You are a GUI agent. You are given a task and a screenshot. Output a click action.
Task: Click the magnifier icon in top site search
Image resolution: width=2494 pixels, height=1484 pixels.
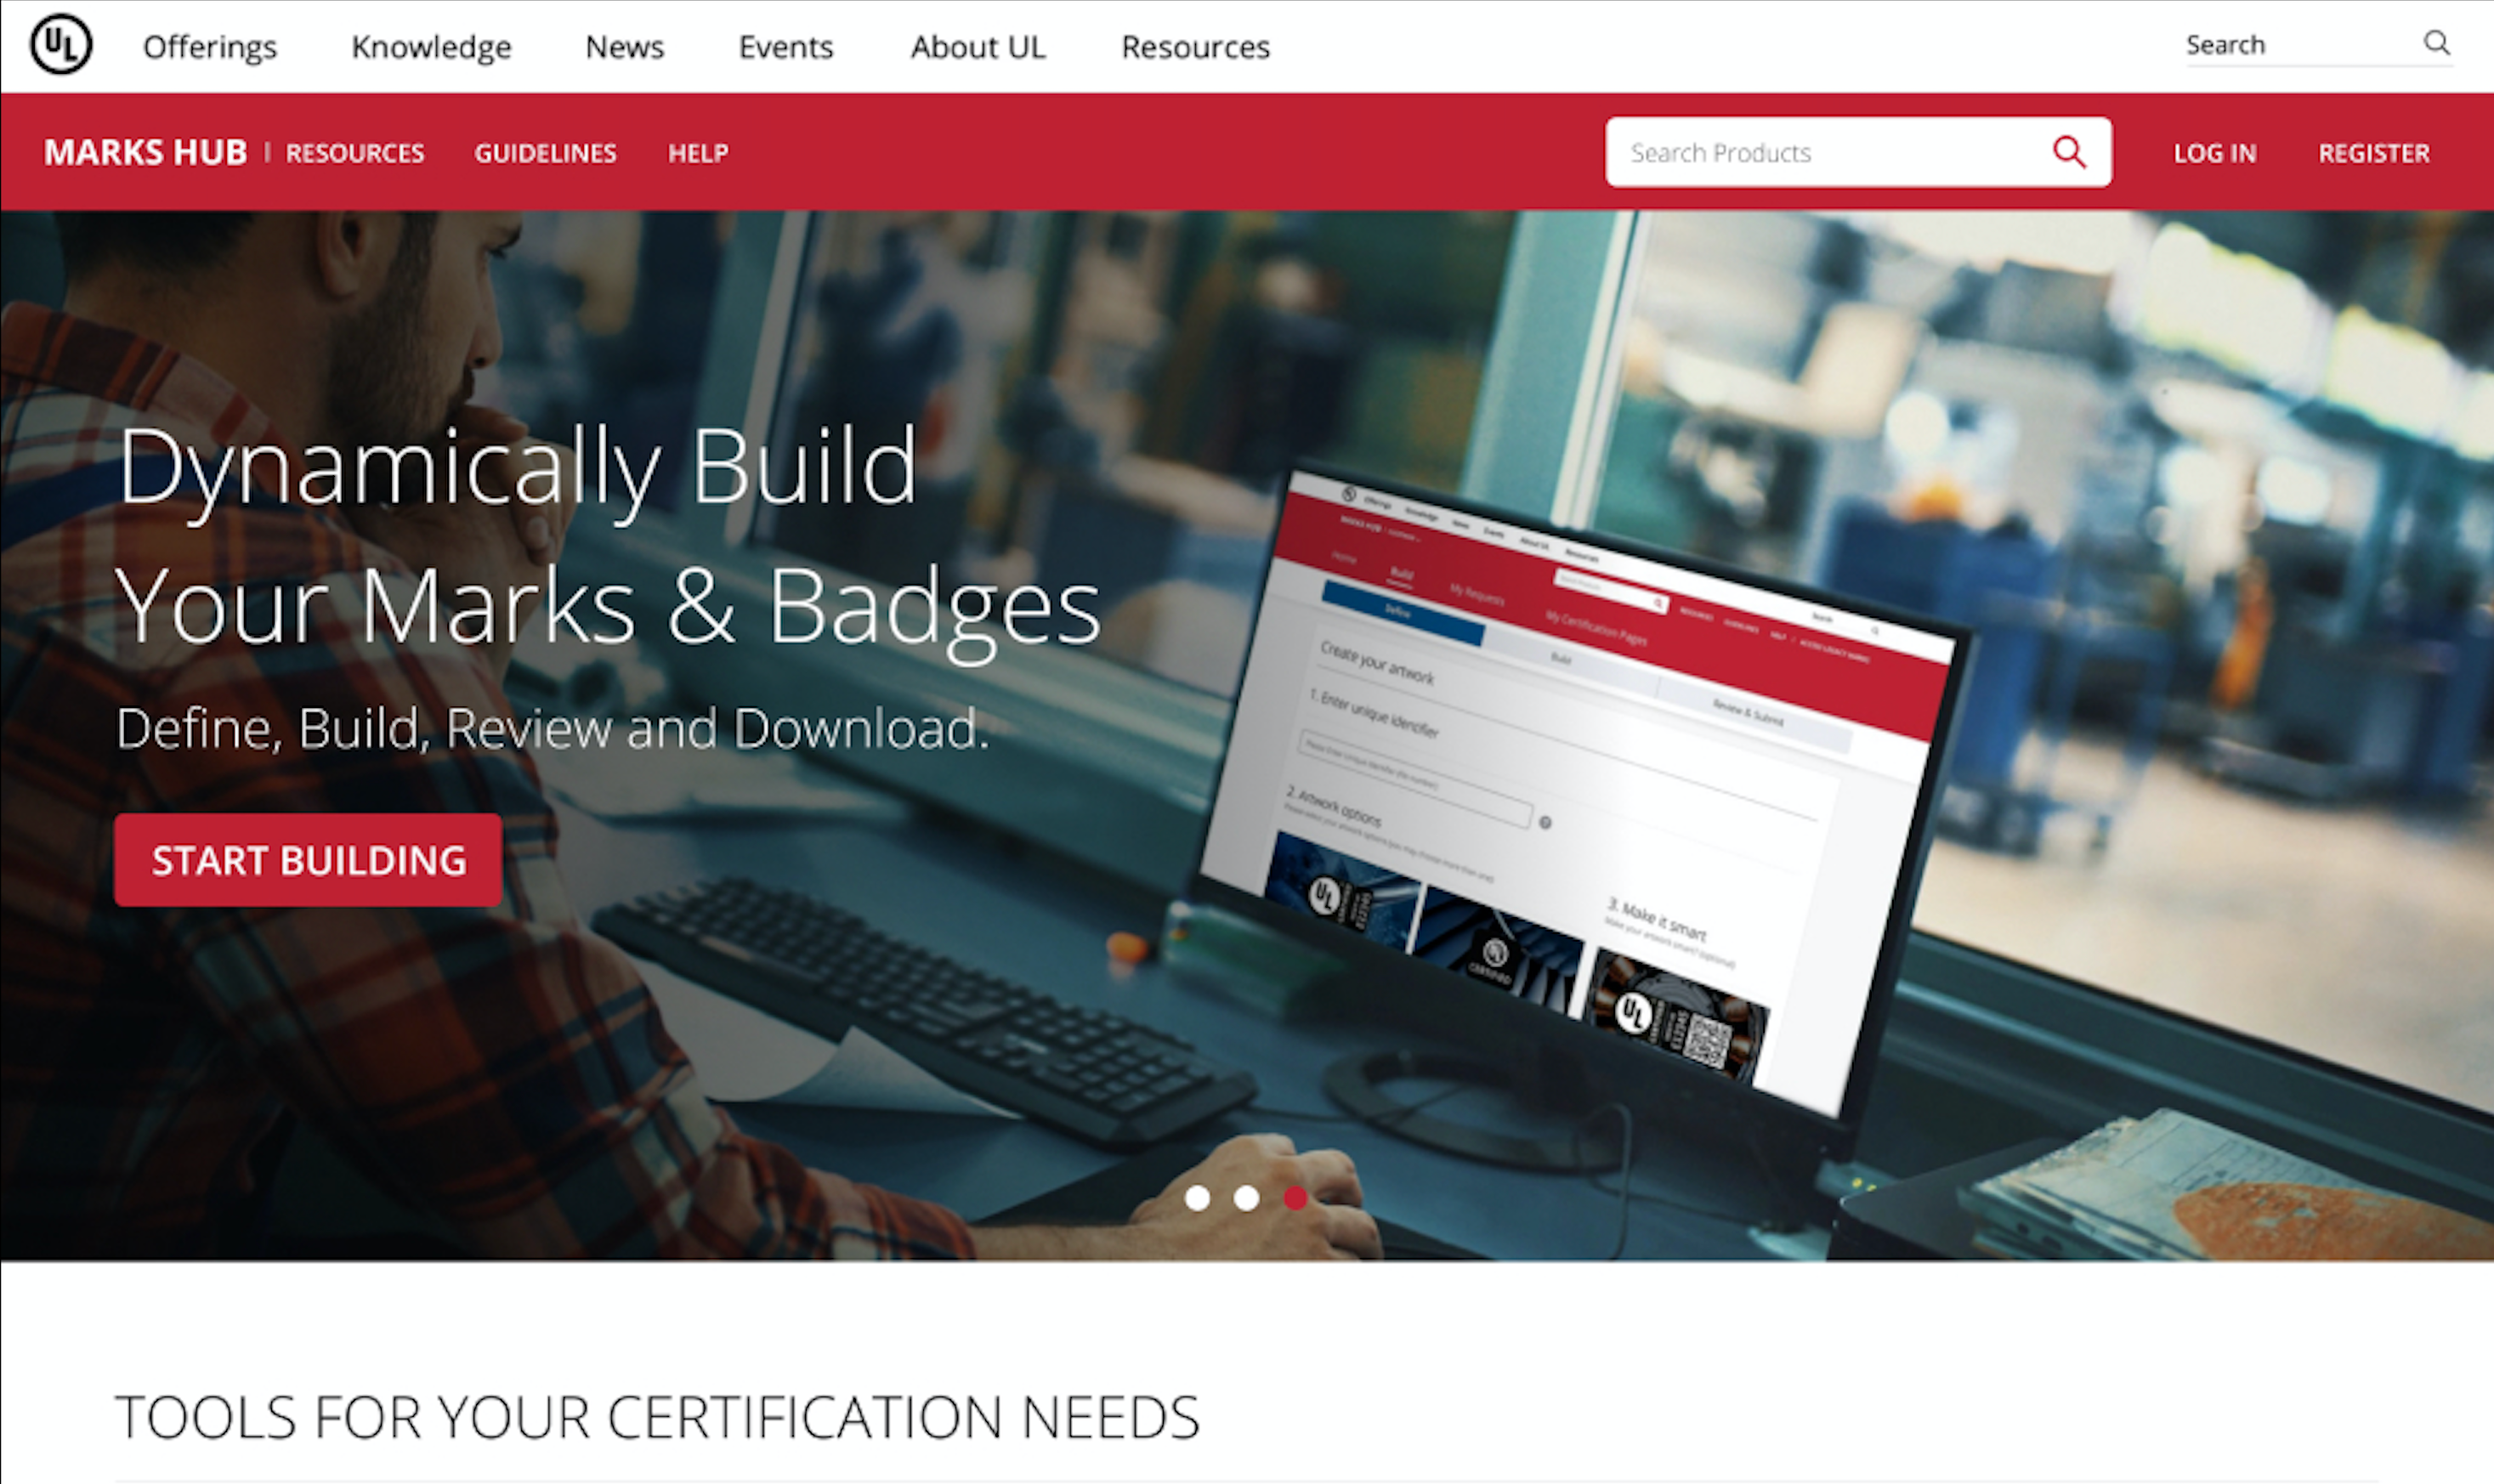pyautogui.click(x=2436, y=43)
